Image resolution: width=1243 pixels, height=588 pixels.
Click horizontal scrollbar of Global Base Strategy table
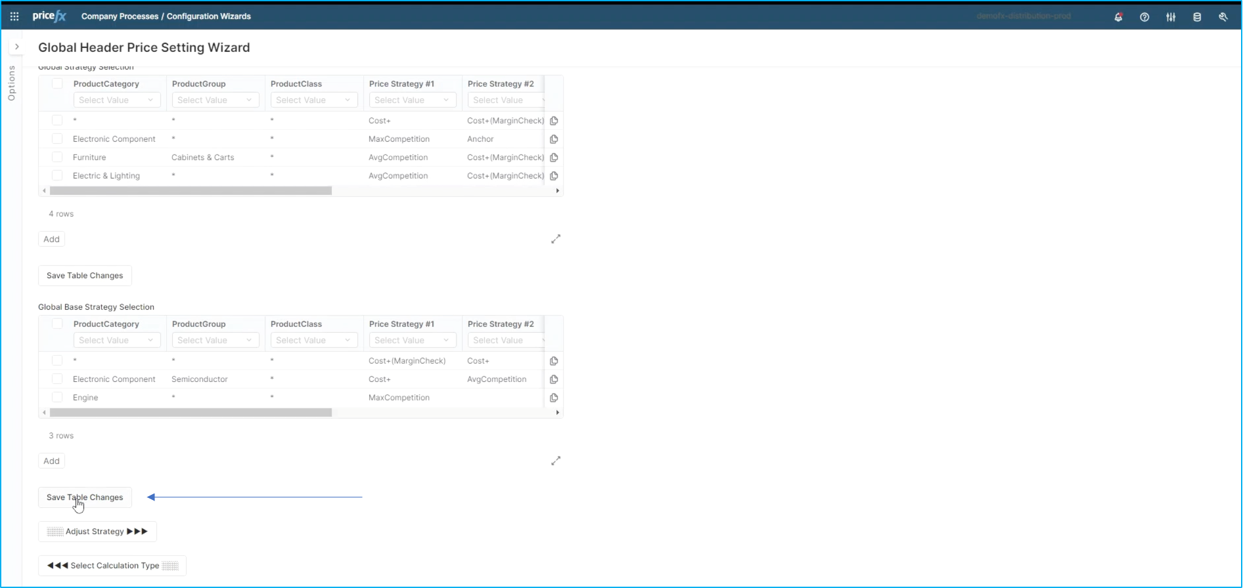(191, 413)
